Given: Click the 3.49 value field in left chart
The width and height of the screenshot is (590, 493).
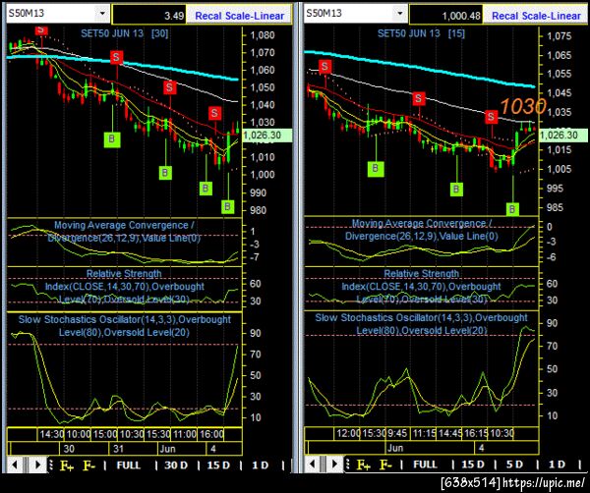Looking at the screenshot, I should point(149,16).
